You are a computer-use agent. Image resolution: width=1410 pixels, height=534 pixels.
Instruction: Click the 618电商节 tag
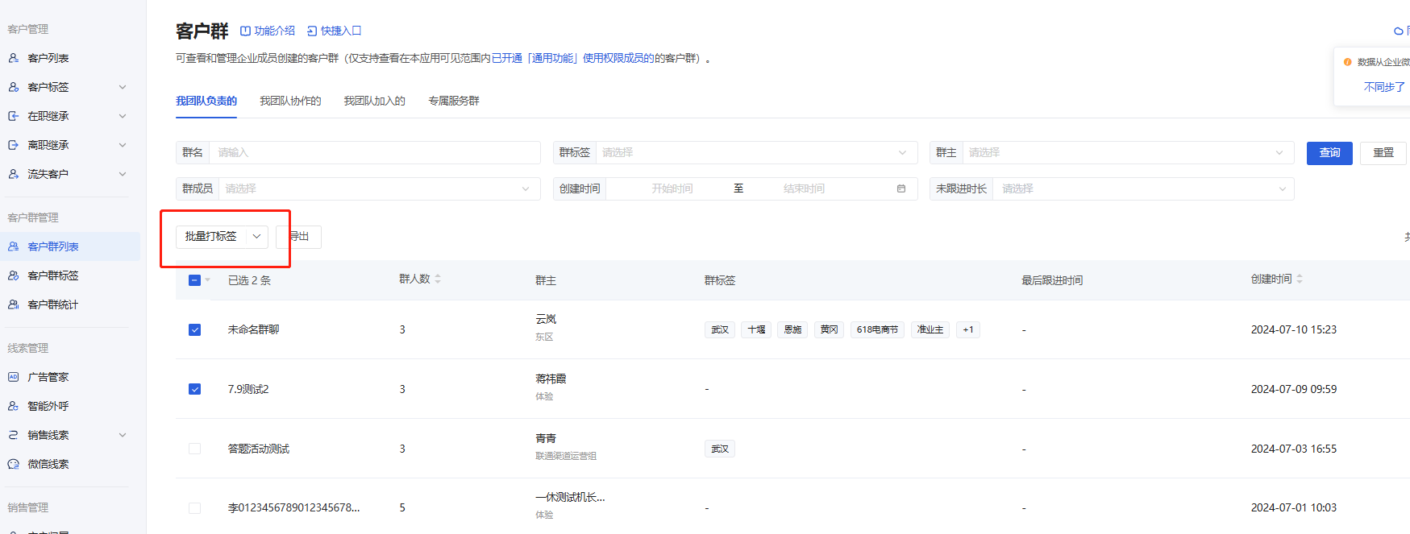(877, 329)
